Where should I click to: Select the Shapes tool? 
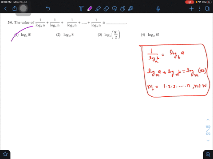122,9
